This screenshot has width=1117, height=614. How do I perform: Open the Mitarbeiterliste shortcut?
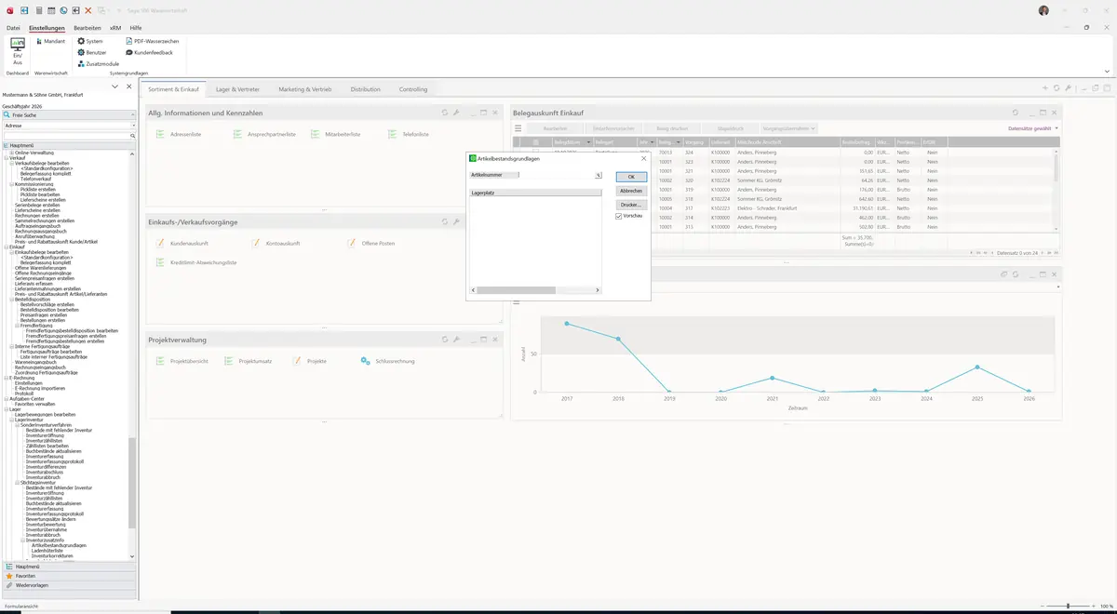[x=336, y=135]
